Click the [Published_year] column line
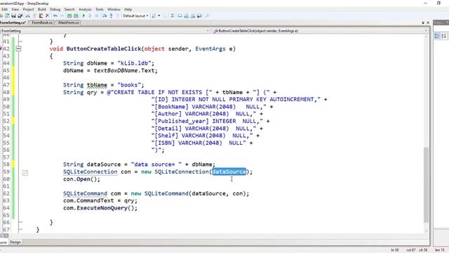This screenshot has width=449, height=253. (x=210, y=121)
